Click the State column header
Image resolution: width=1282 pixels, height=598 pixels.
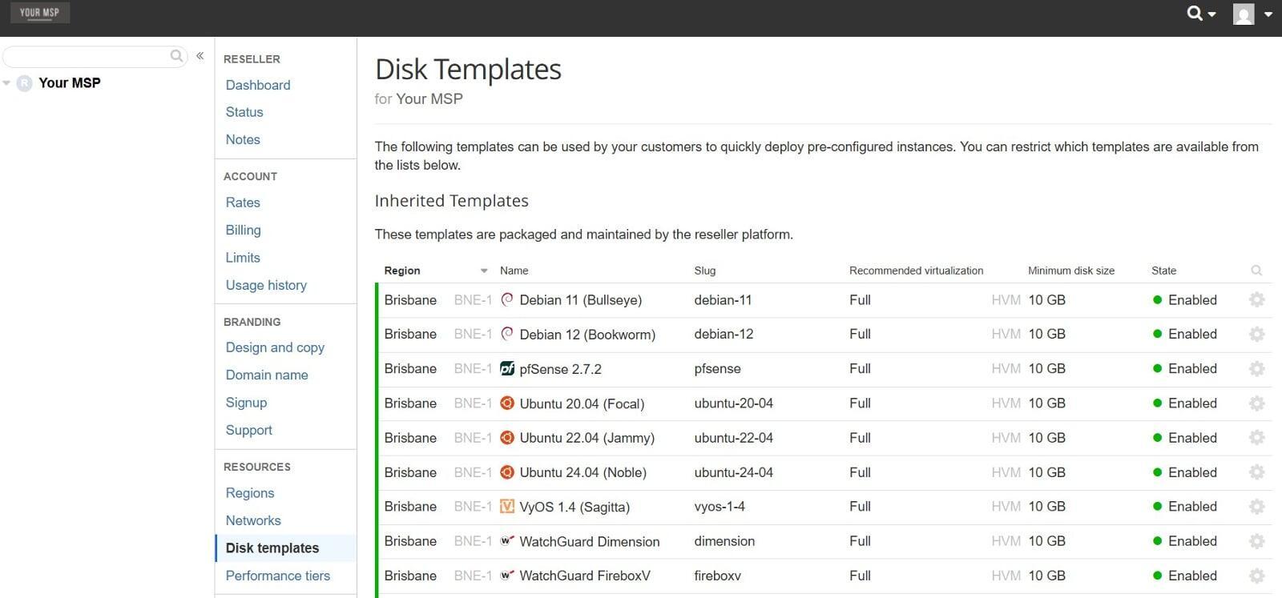click(x=1164, y=271)
